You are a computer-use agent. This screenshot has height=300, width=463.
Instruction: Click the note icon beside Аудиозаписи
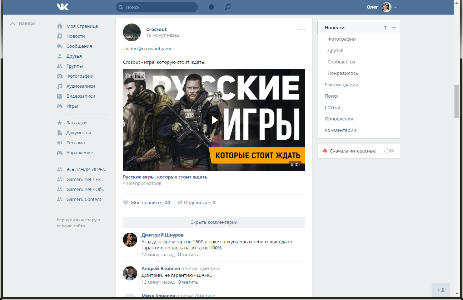click(60, 86)
